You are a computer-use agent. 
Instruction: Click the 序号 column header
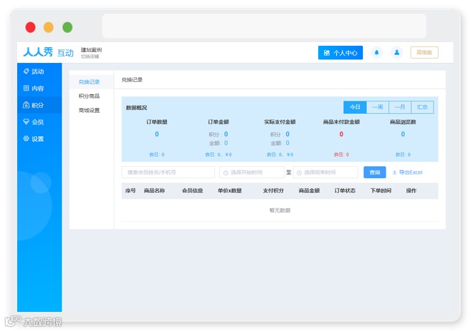(130, 190)
